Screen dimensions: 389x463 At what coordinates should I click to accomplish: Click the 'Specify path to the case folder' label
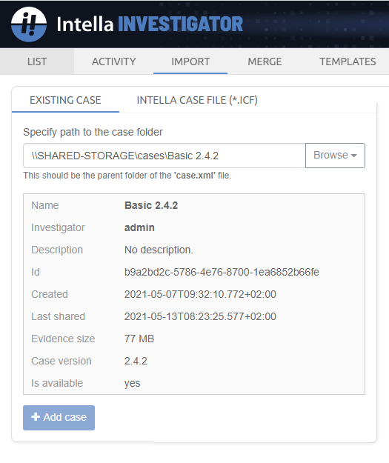(93, 132)
